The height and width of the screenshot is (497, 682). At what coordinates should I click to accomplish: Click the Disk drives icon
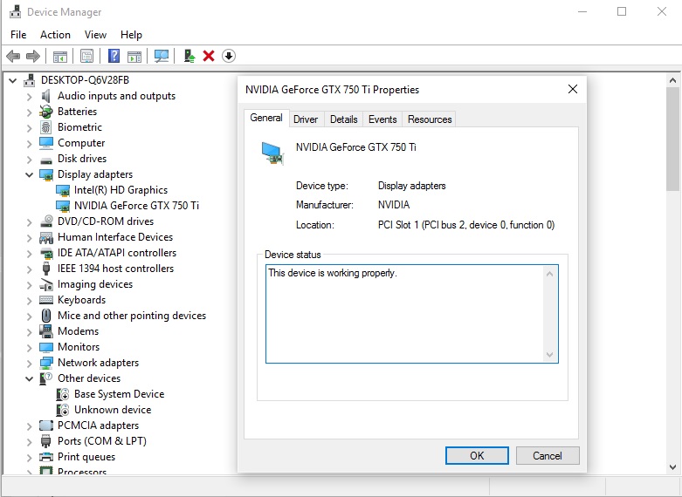[46, 160]
